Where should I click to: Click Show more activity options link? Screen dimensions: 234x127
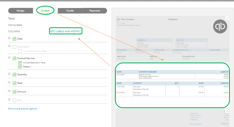coord(22,109)
